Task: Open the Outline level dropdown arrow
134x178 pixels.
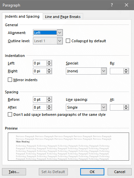Action: point(60,41)
